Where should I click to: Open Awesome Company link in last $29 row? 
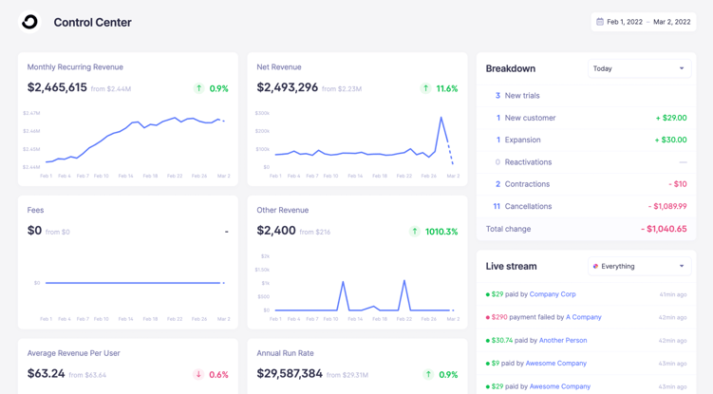coord(560,386)
